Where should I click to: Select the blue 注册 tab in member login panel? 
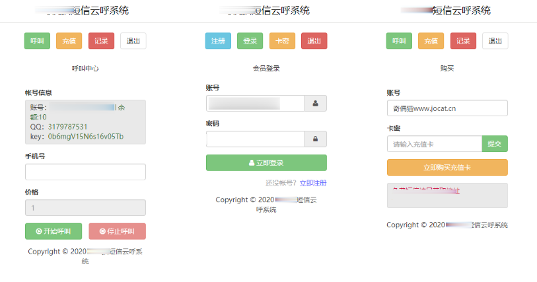(x=218, y=41)
